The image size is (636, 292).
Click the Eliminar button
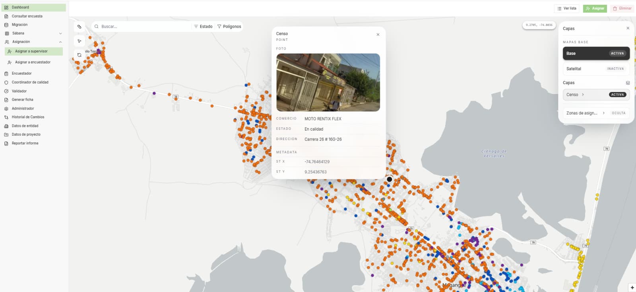tap(622, 8)
